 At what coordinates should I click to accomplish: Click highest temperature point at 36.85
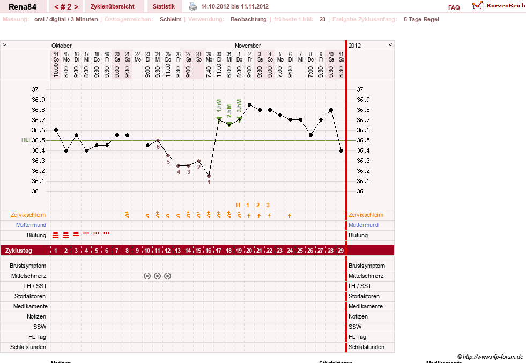(x=249, y=104)
